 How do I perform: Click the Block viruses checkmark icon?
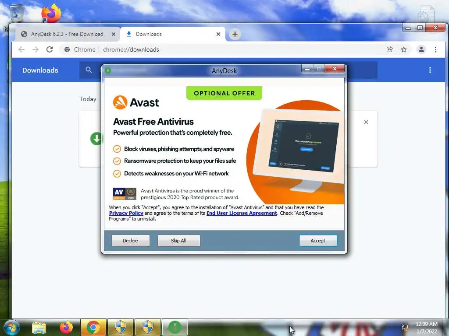(x=117, y=149)
